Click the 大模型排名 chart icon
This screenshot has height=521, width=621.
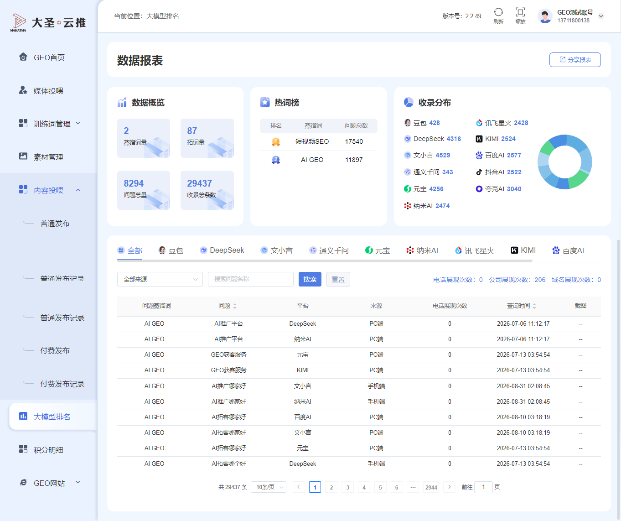tap(23, 416)
